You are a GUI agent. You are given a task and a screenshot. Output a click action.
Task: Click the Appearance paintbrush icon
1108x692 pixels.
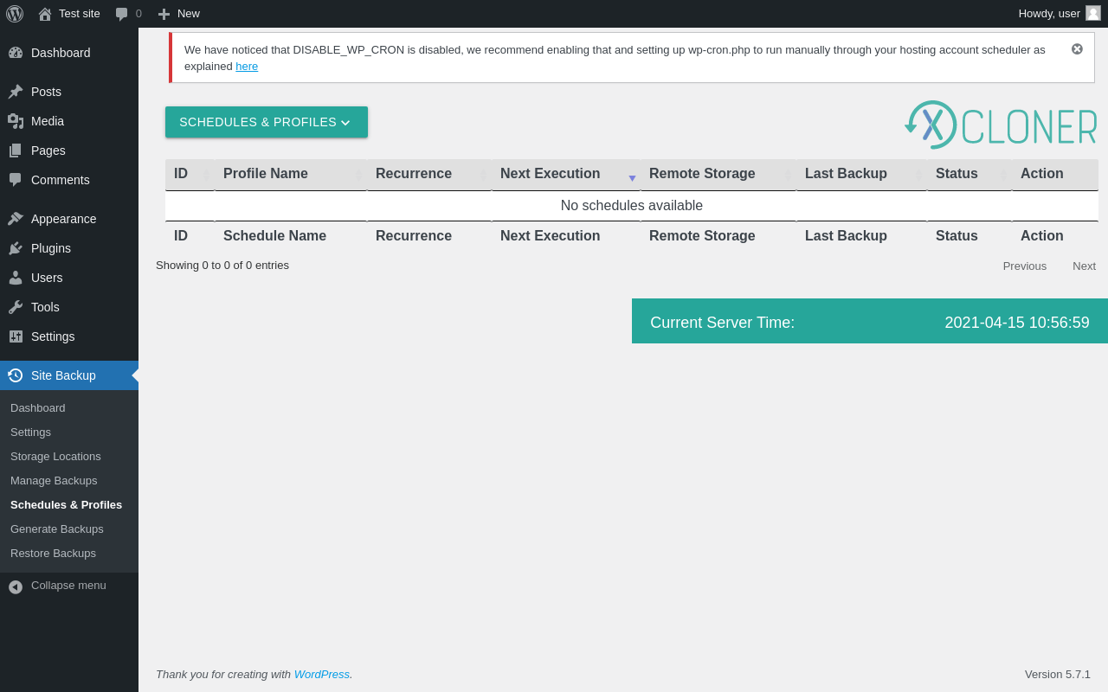16,219
